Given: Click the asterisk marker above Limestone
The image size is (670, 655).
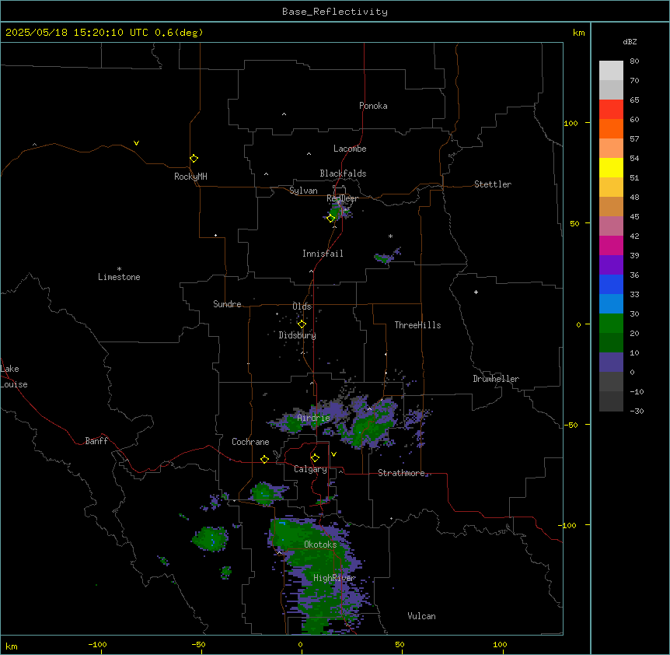Looking at the screenshot, I should click(x=119, y=269).
